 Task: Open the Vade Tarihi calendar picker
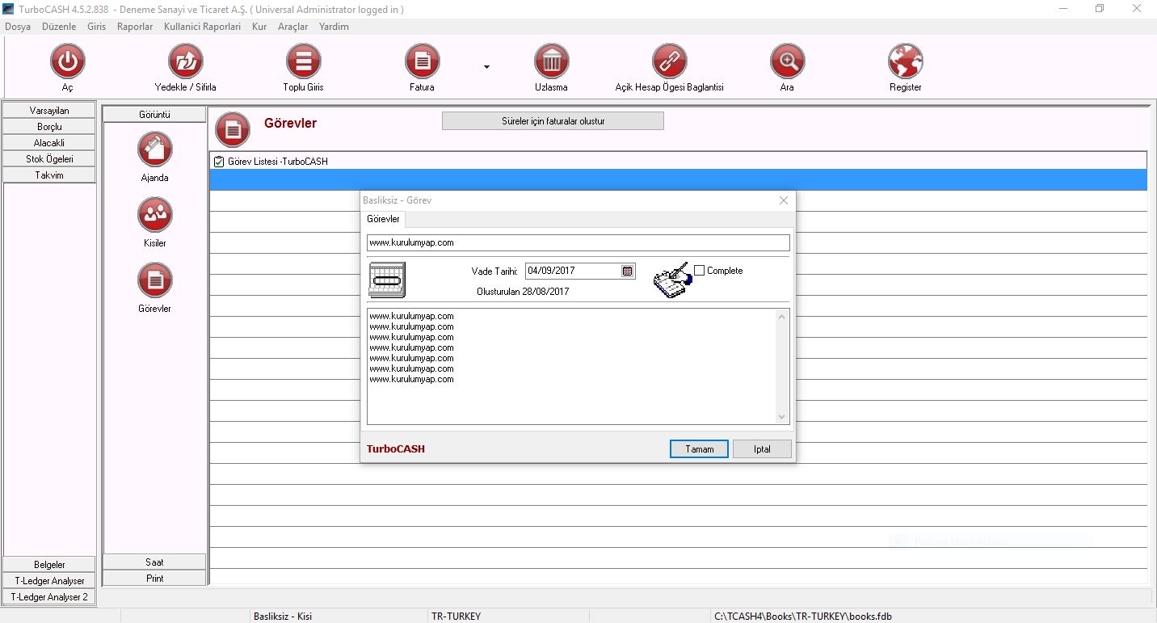coord(628,272)
